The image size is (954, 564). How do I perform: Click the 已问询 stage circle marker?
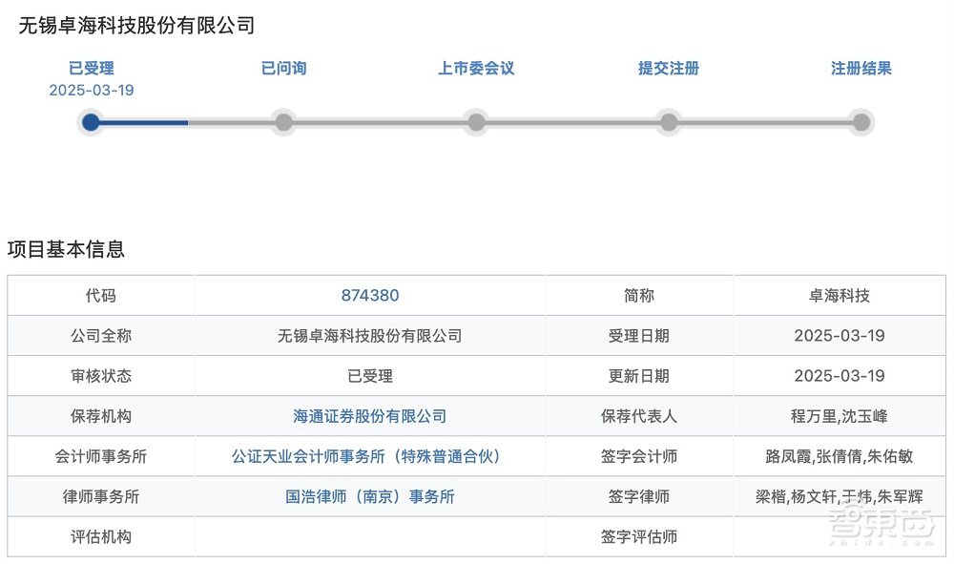[284, 121]
